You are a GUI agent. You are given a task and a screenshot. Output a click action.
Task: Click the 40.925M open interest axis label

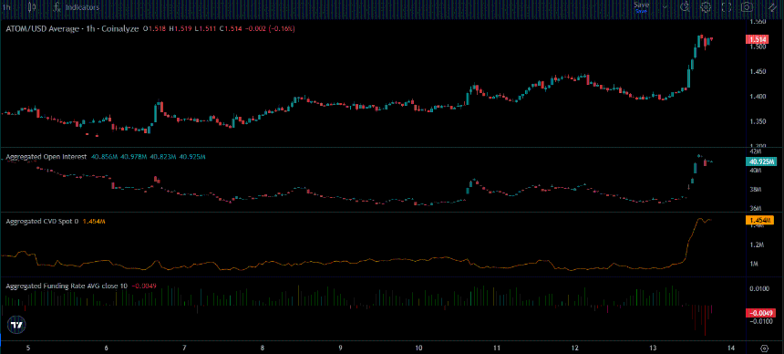click(761, 161)
